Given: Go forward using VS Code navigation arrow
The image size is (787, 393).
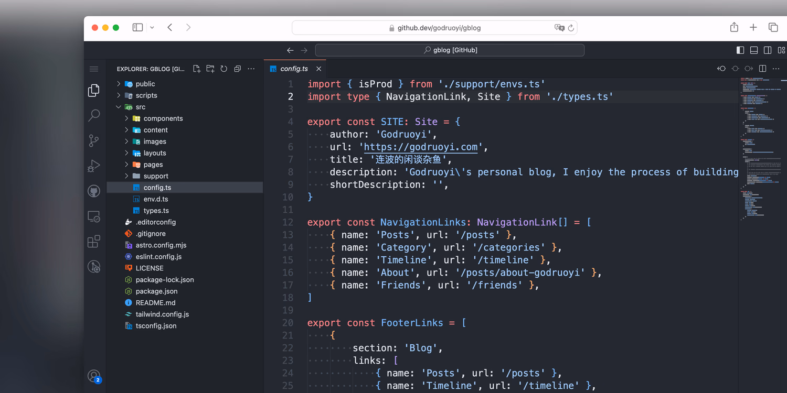Looking at the screenshot, I should (304, 50).
